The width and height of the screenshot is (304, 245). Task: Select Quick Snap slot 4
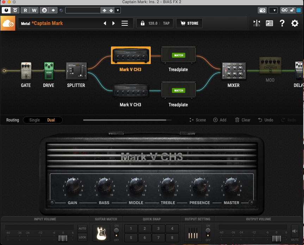(172, 228)
